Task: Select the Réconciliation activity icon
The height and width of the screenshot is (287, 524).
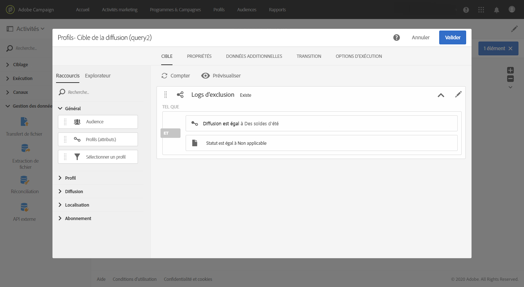Action: [x=25, y=180]
